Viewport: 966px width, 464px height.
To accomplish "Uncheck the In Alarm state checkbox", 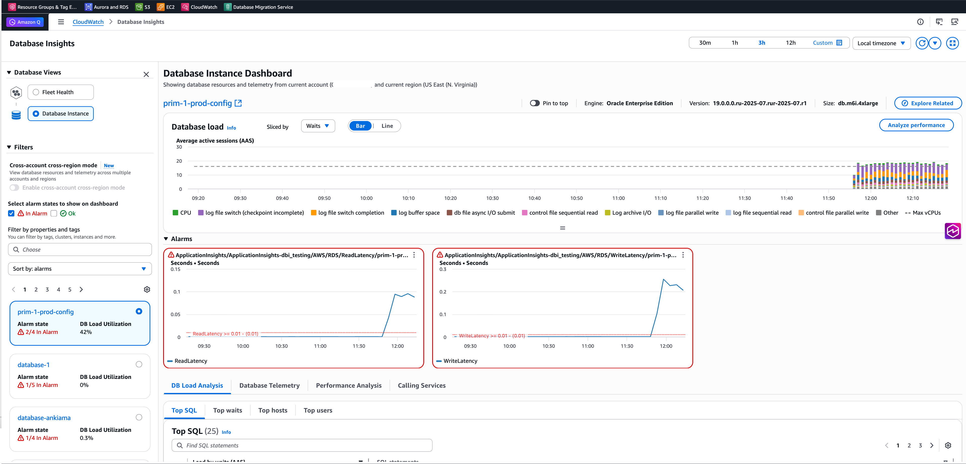I will [11, 213].
